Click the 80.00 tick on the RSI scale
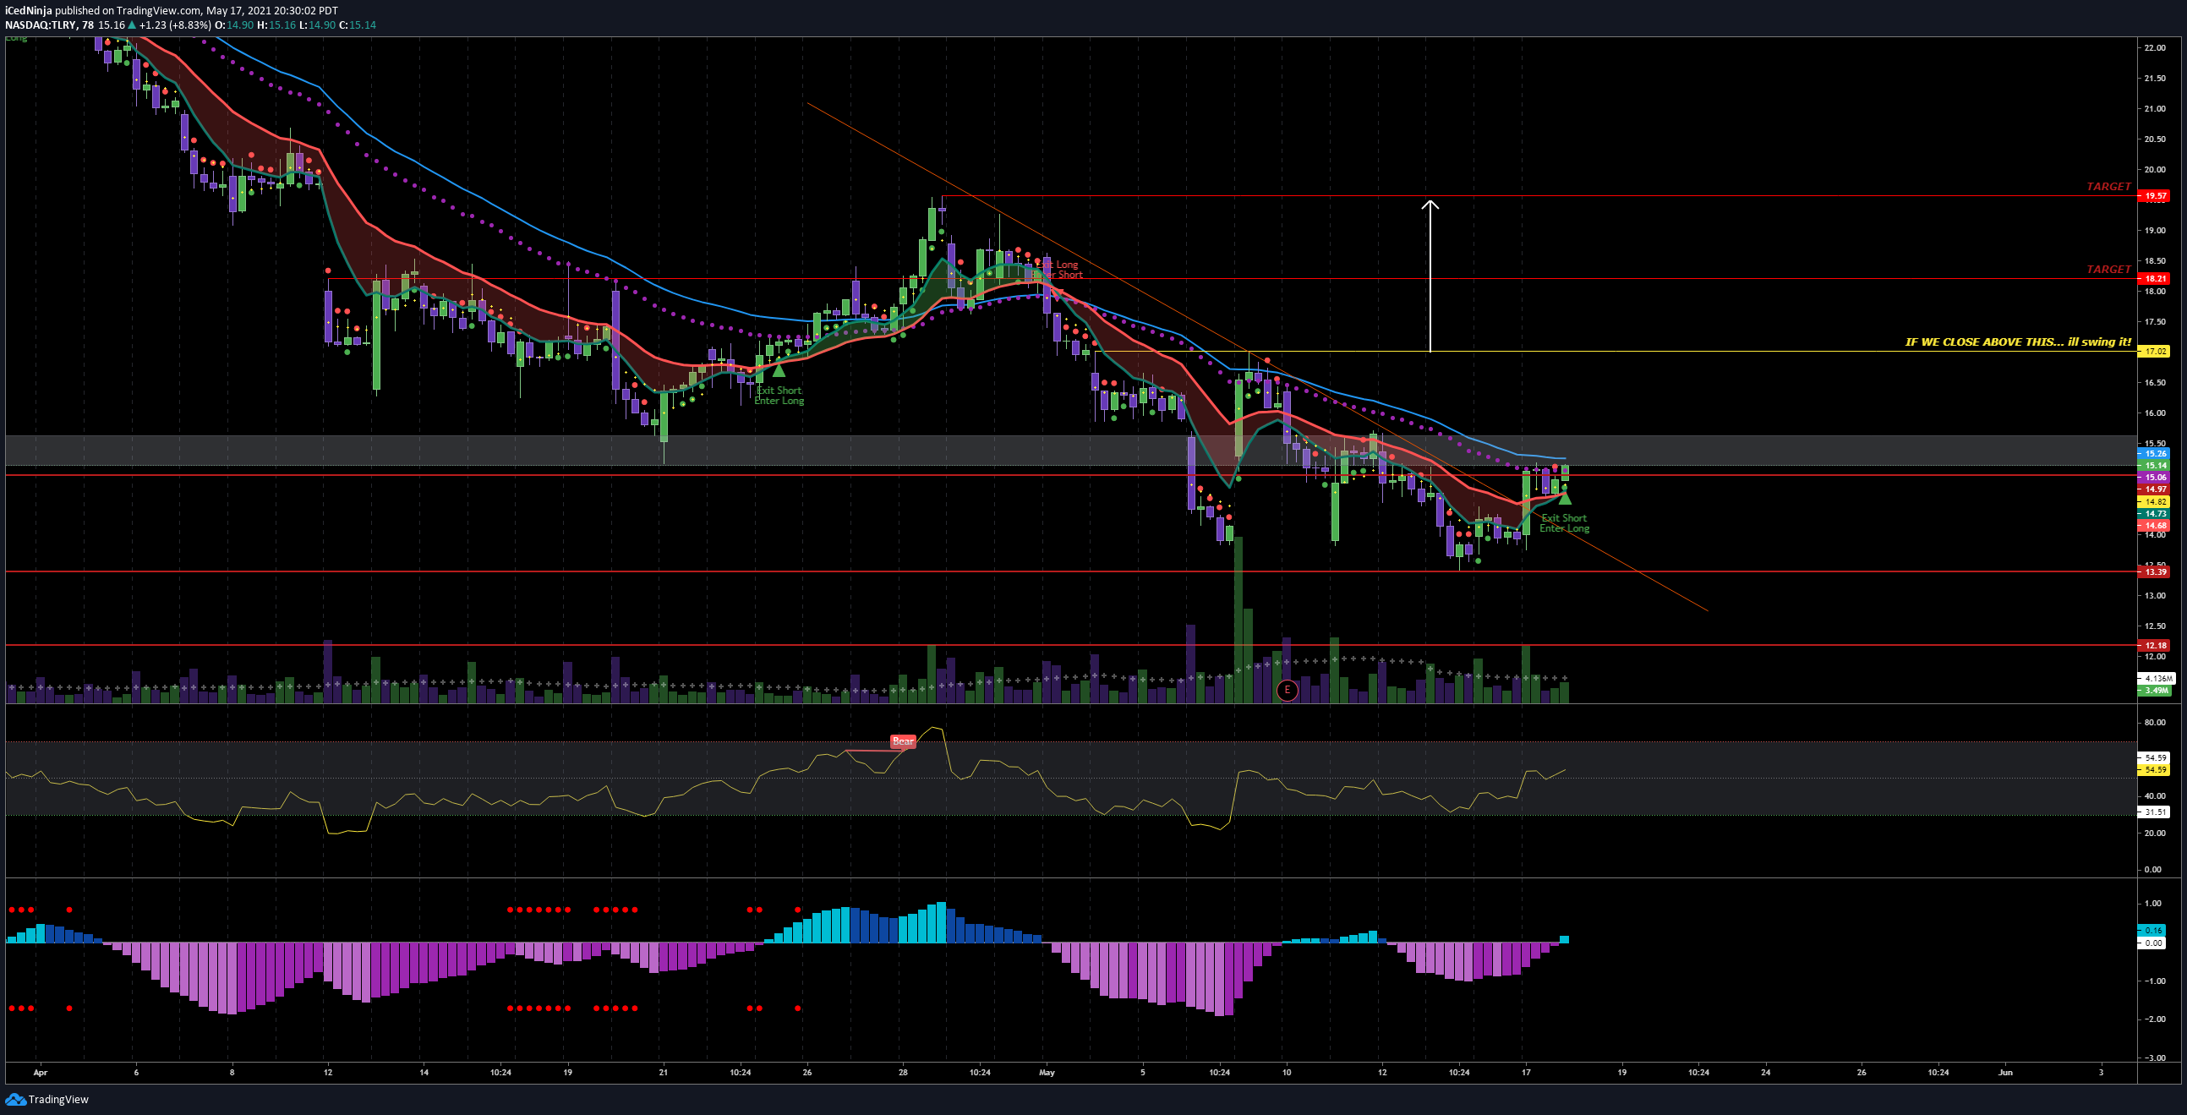 click(x=2154, y=723)
